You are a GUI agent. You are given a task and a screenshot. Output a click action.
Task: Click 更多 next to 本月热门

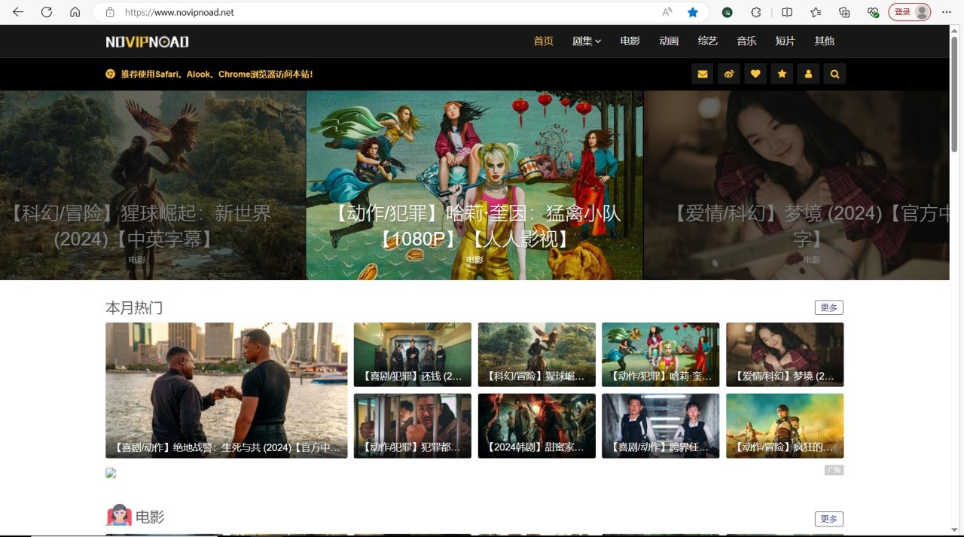pos(829,307)
